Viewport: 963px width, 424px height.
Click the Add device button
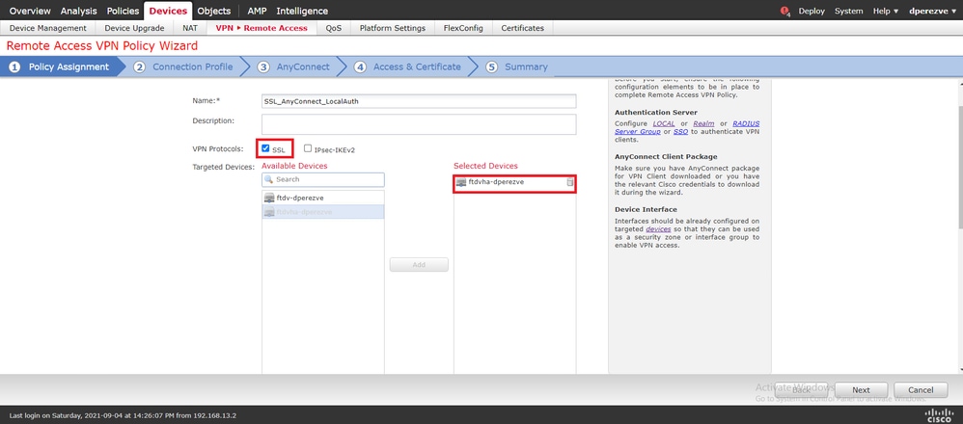pos(419,264)
